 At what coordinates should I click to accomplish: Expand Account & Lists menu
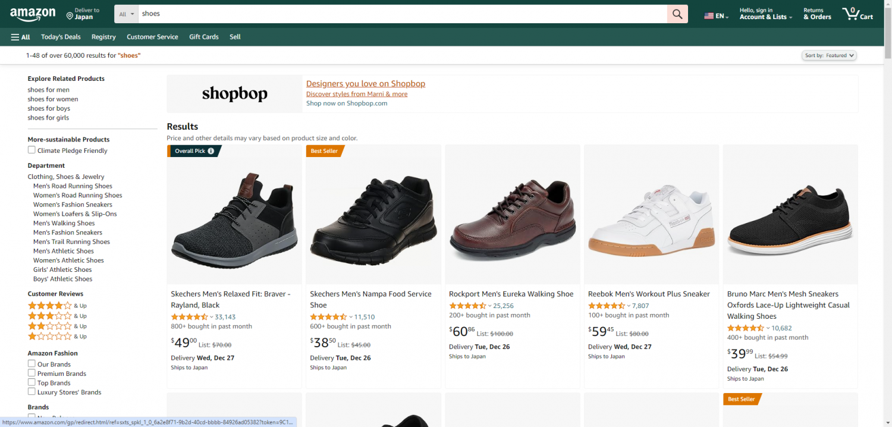point(766,14)
